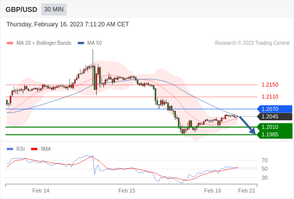Click the blue 1.2070 pivot price tag

[x=275, y=109]
